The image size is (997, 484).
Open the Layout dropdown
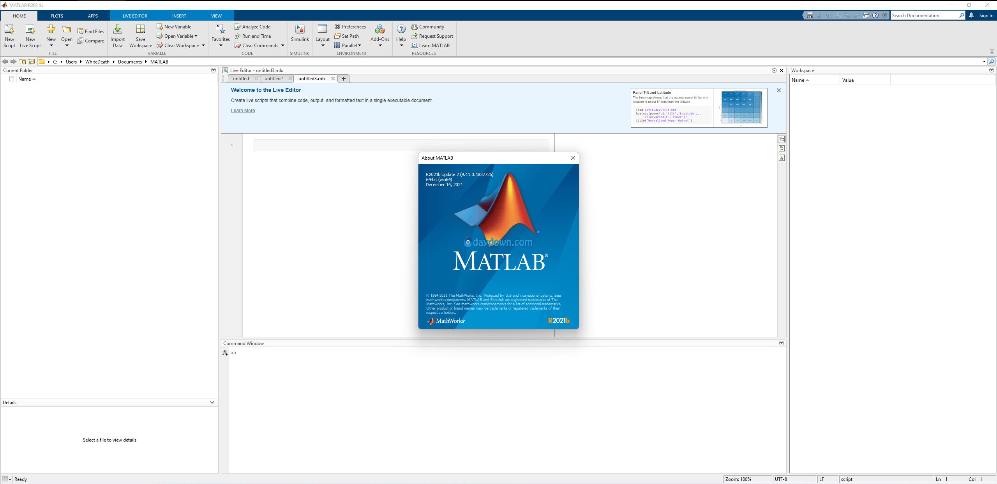tap(323, 46)
